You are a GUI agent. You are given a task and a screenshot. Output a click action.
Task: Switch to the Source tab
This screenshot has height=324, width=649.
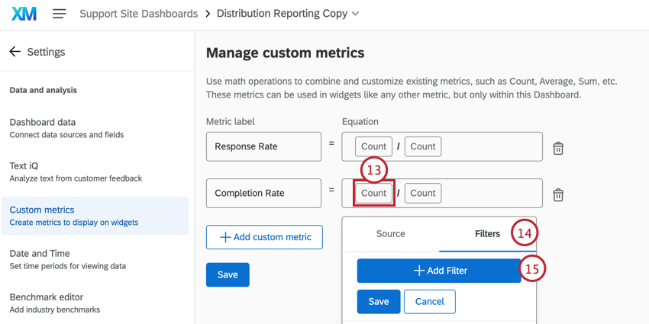pyautogui.click(x=390, y=234)
